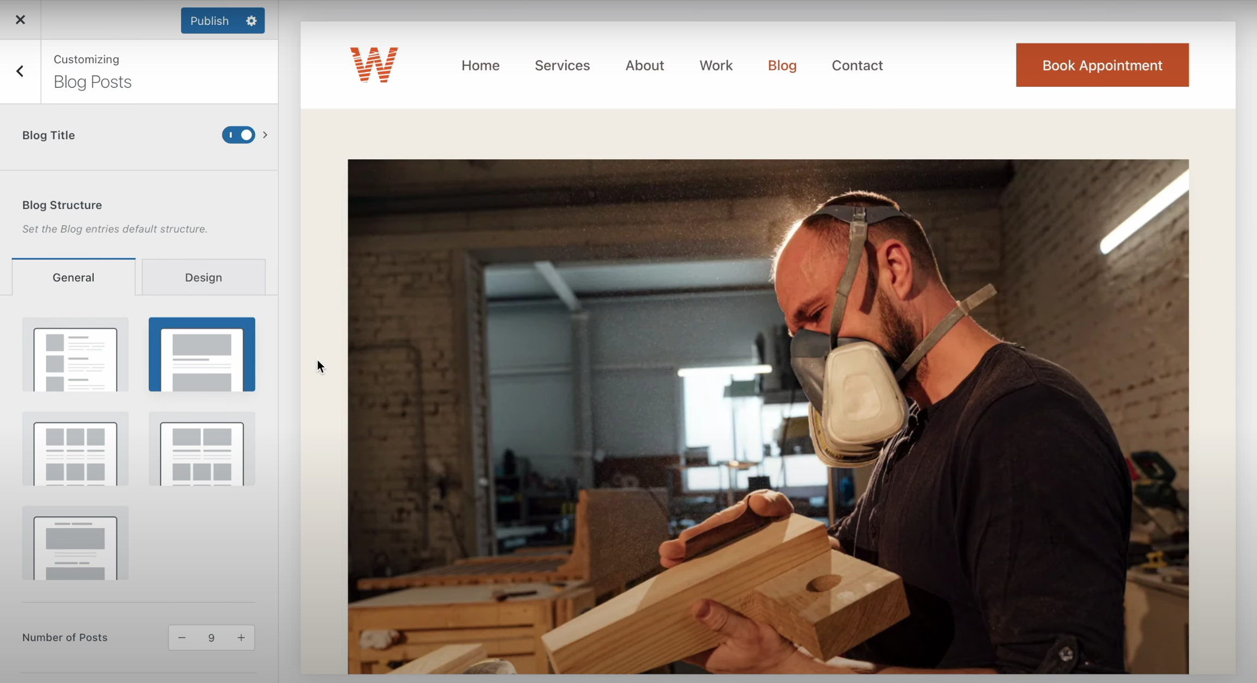Click the Publish button
The width and height of the screenshot is (1257, 683).
point(210,21)
